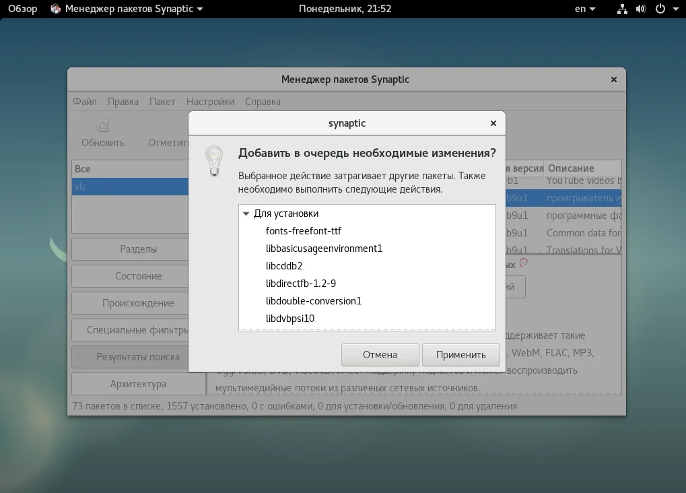Click the volume icon in top bar
686x493 pixels.
click(x=641, y=9)
